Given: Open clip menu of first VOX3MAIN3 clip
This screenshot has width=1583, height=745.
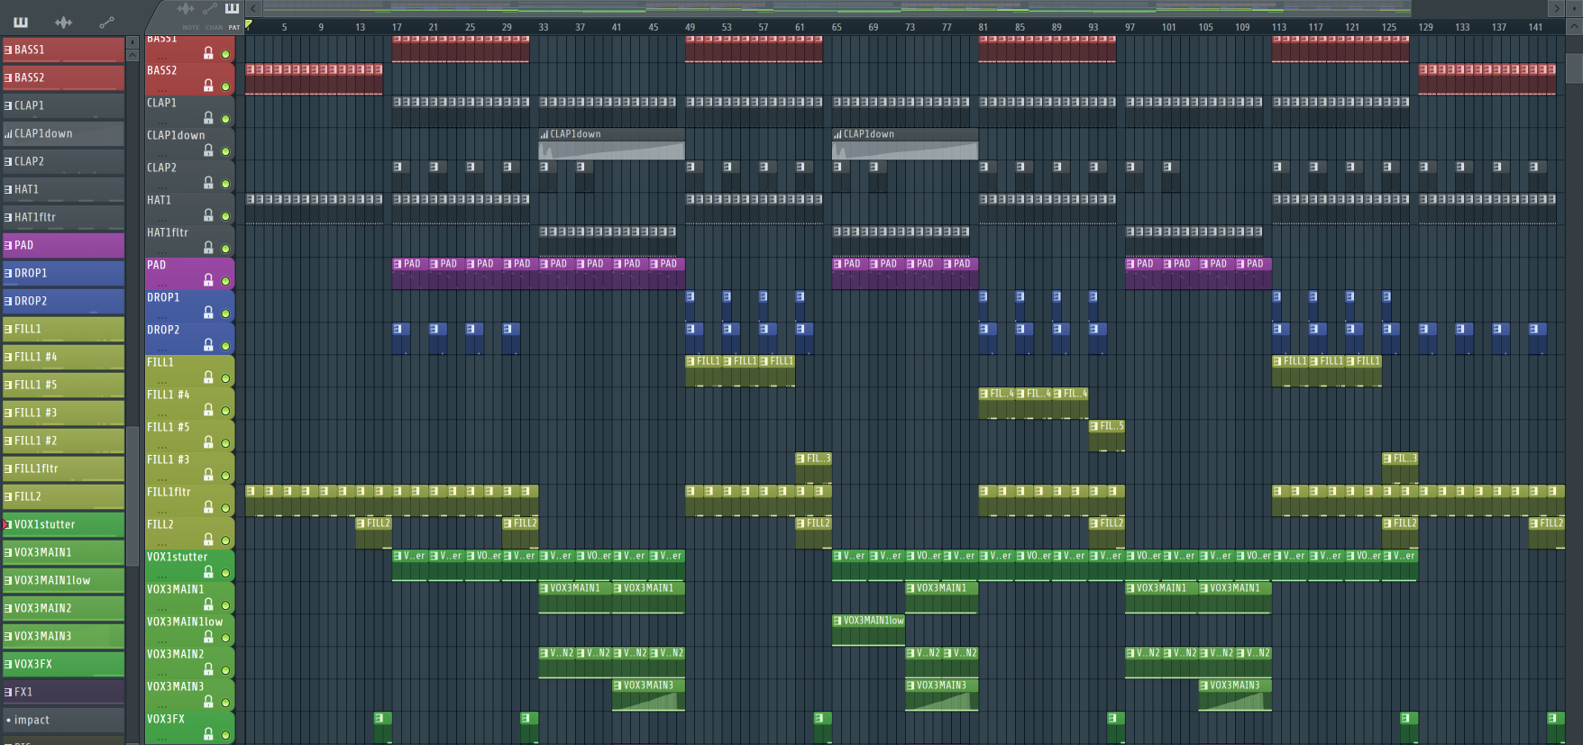Looking at the screenshot, I should pos(618,686).
